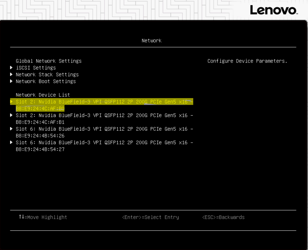Click MAC address B8:E9:24:4B:54:26 text
308x250 pixels.
(x=40, y=136)
